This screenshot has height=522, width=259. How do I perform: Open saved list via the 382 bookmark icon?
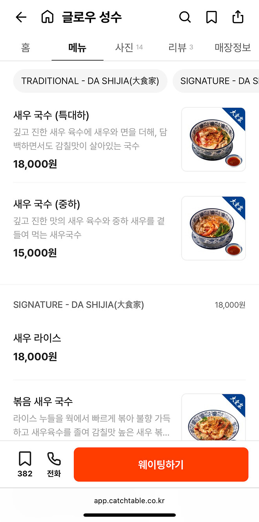click(x=24, y=464)
